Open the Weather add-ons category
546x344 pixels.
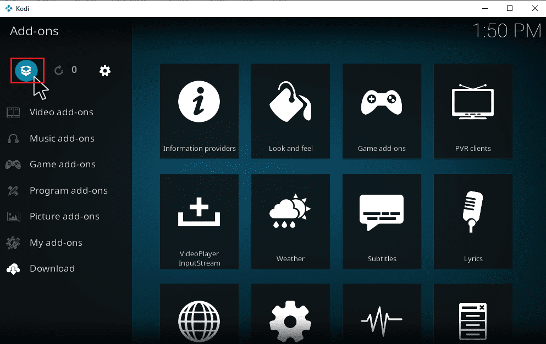click(290, 221)
